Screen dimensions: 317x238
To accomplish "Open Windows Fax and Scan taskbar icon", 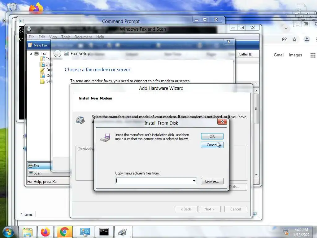I will (123, 232).
